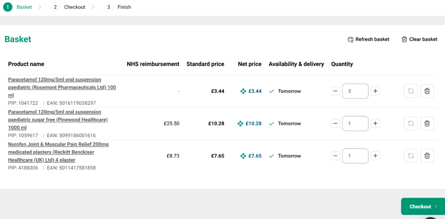
Task: Refresh the Rosemont Paracetamol row
Action: [x=411, y=91]
